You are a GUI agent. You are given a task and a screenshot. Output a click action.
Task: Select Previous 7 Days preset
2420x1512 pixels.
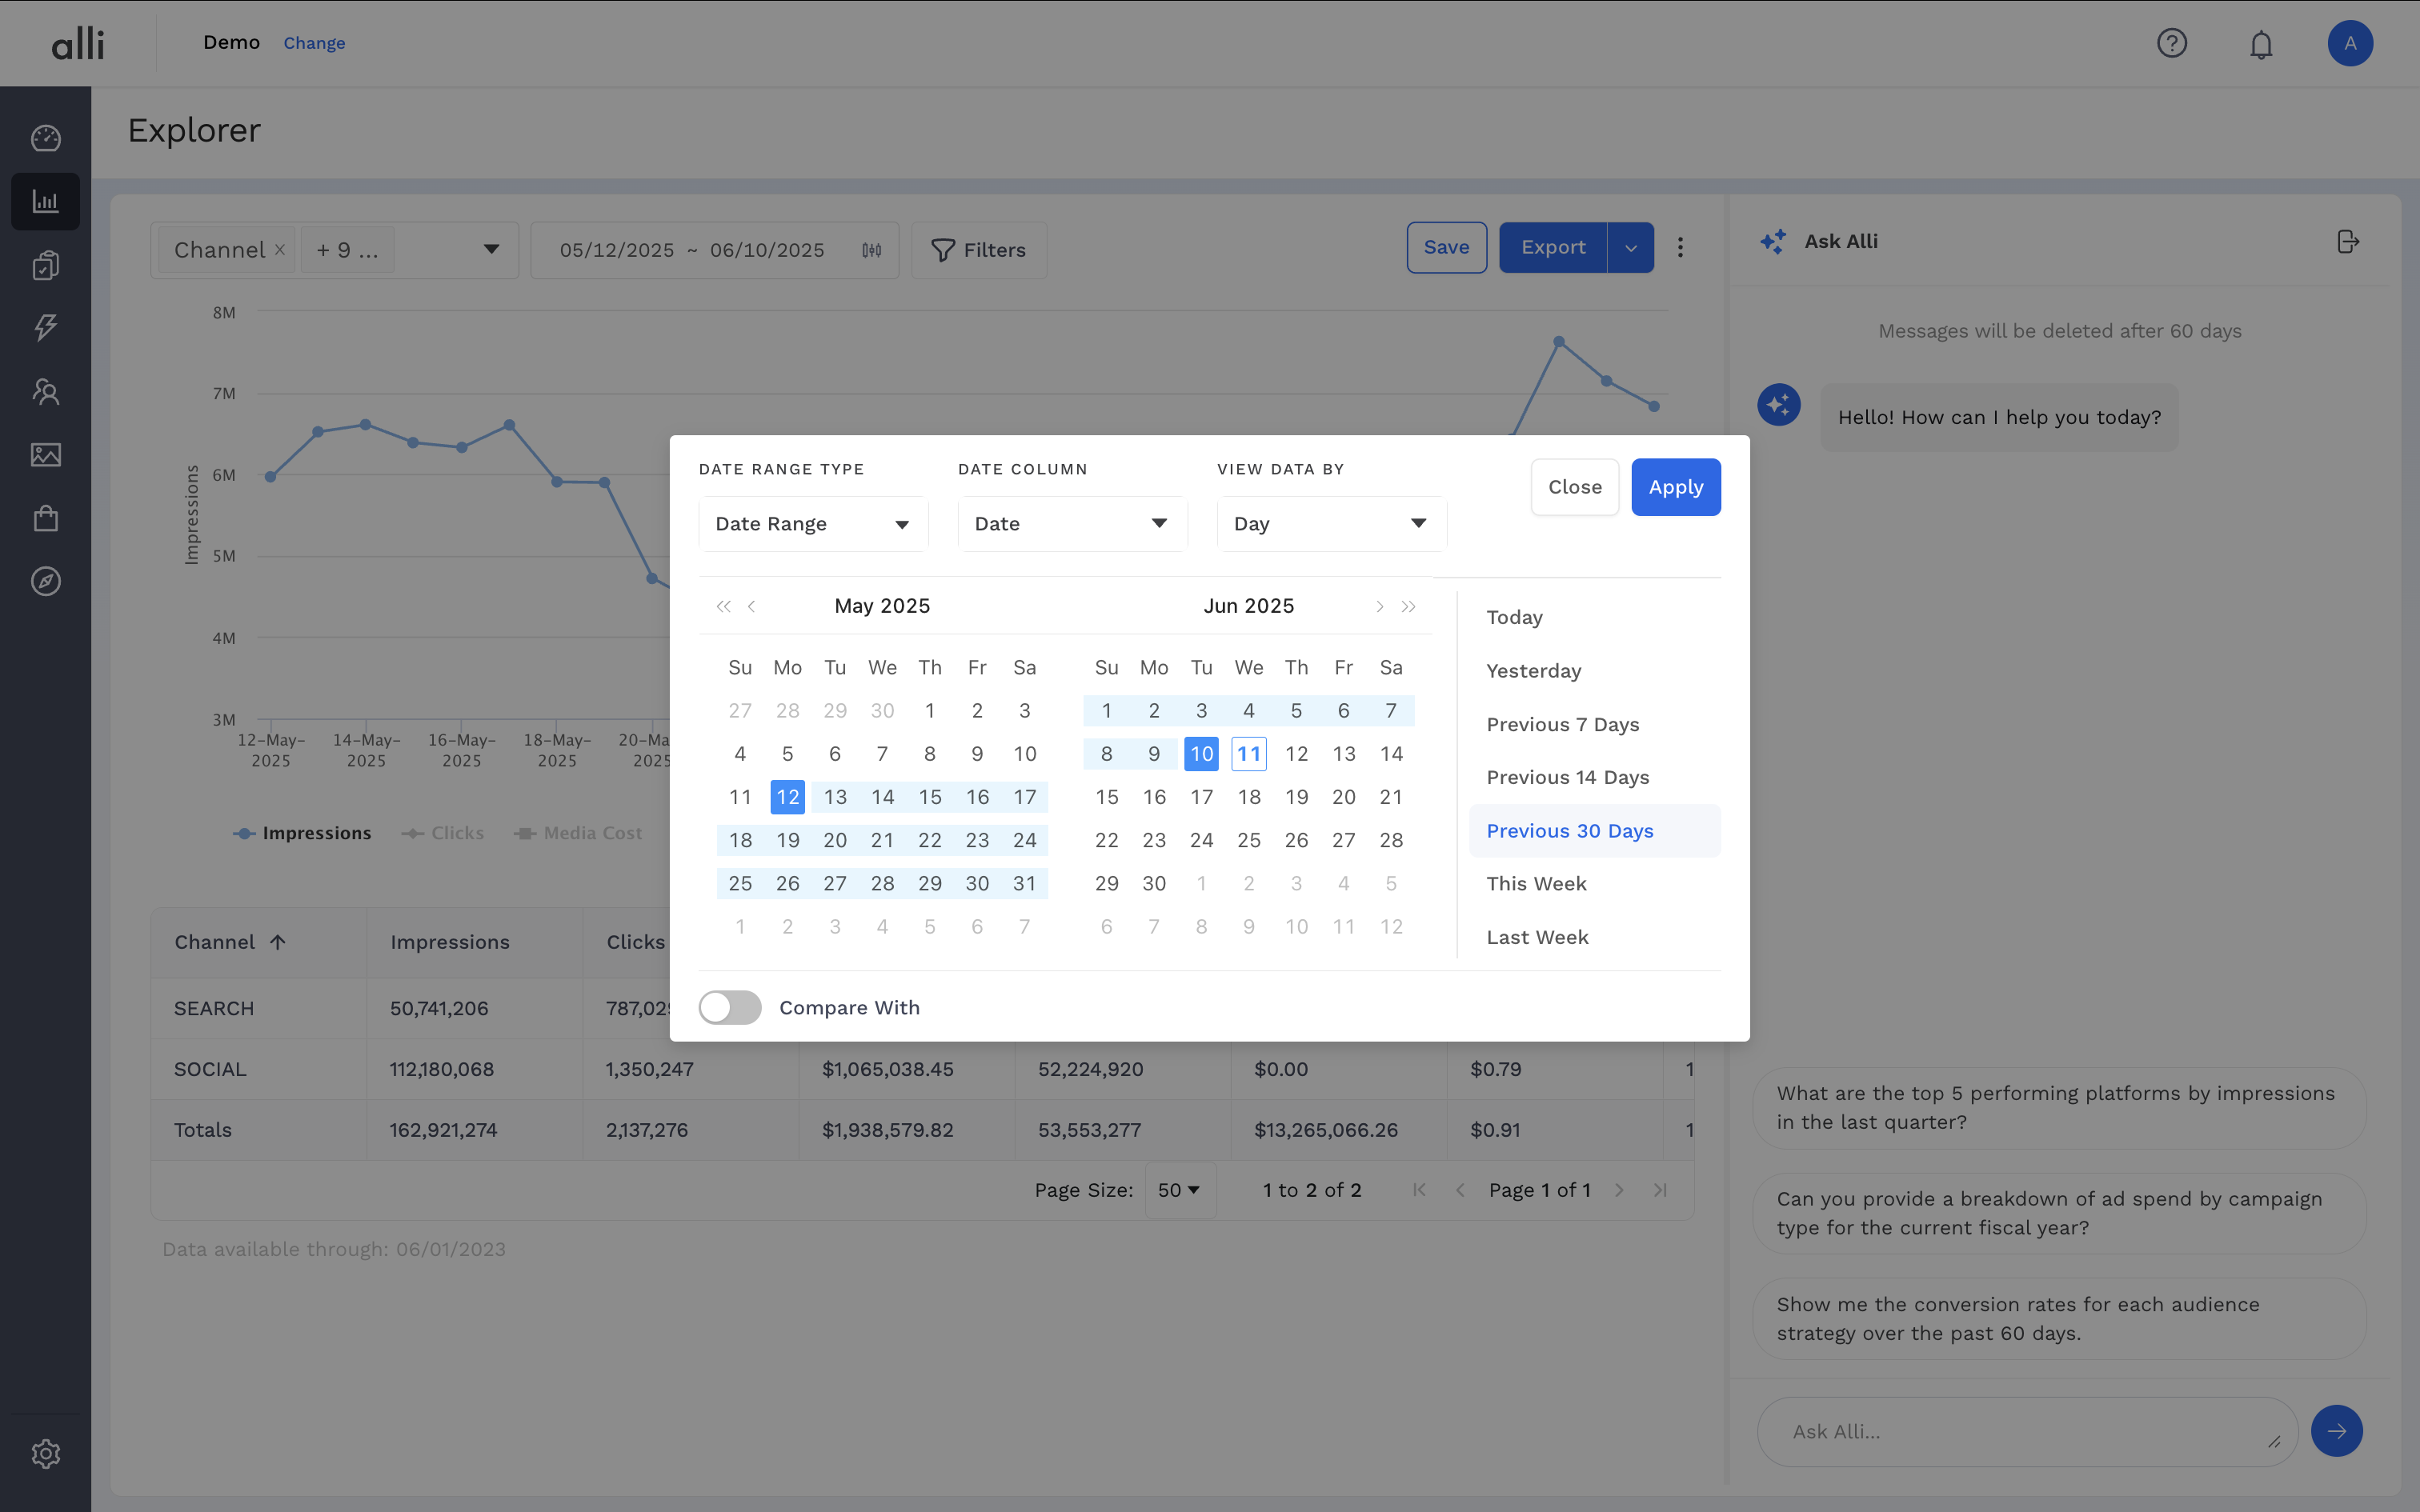(1562, 724)
